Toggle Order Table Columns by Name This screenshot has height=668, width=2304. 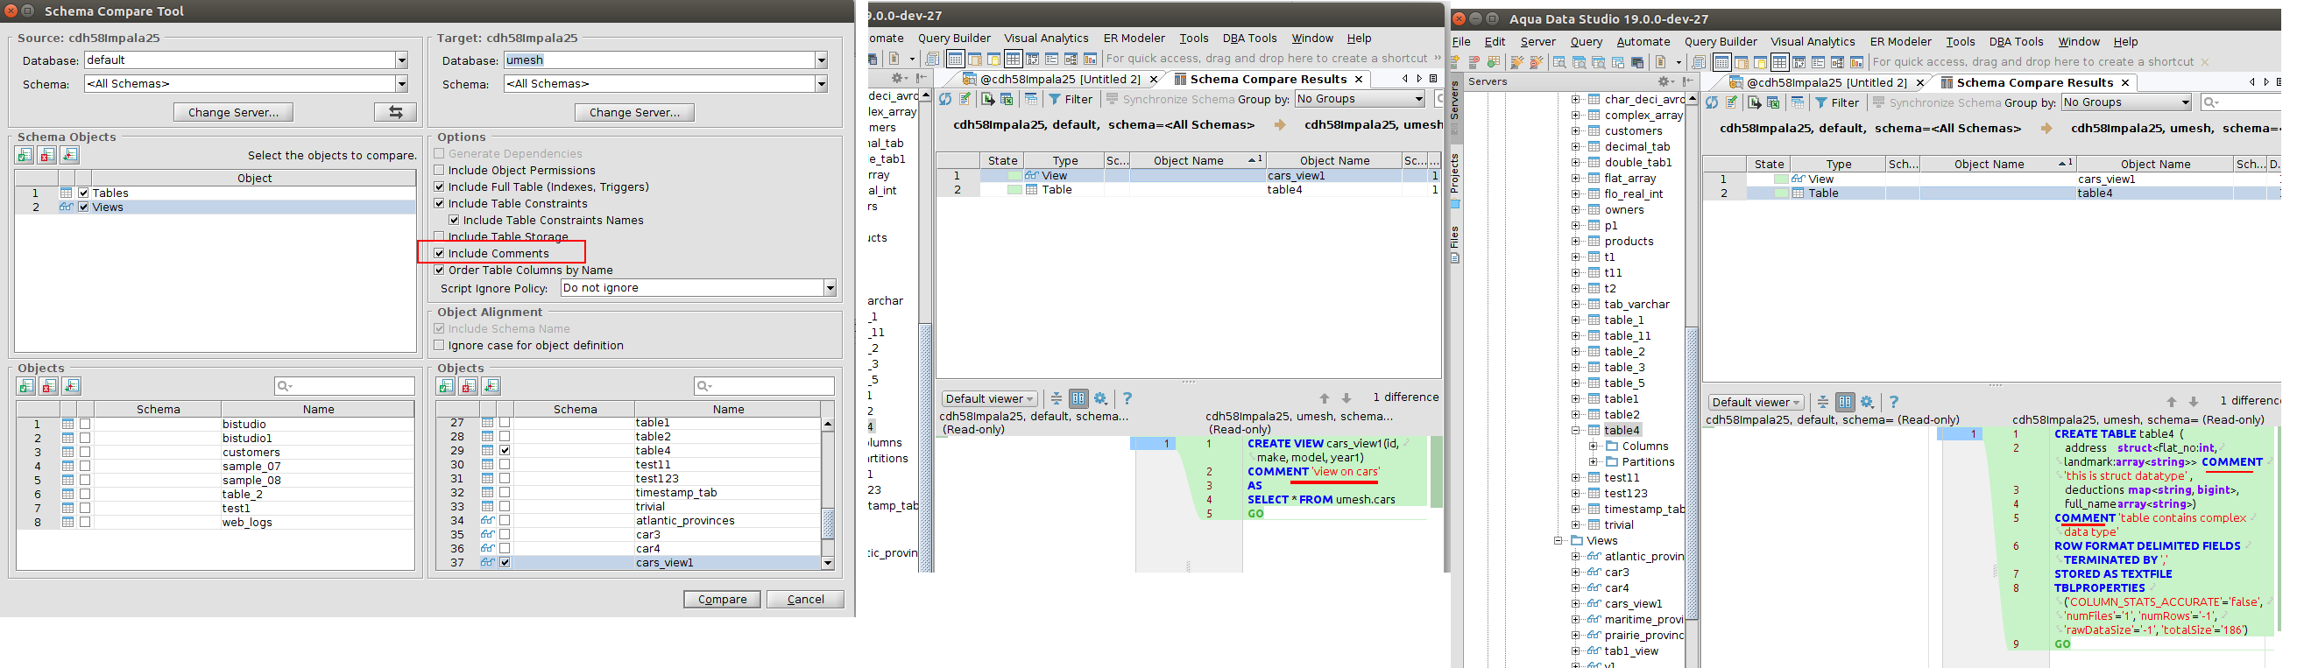(x=439, y=270)
